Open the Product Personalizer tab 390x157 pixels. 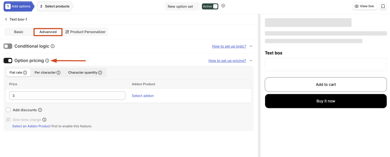(85, 32)
